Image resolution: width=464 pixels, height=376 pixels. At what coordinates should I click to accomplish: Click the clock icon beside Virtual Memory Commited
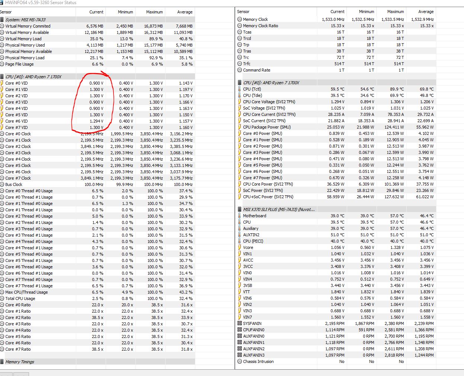pos(2,26)
